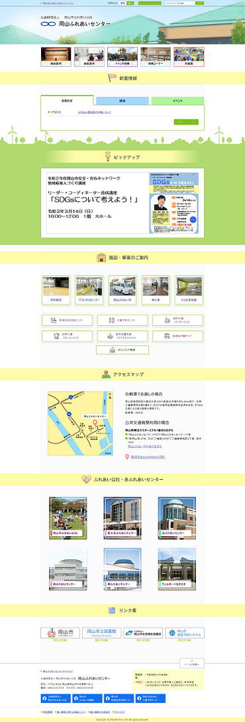Open the day service button with caregiver icon

178,320
